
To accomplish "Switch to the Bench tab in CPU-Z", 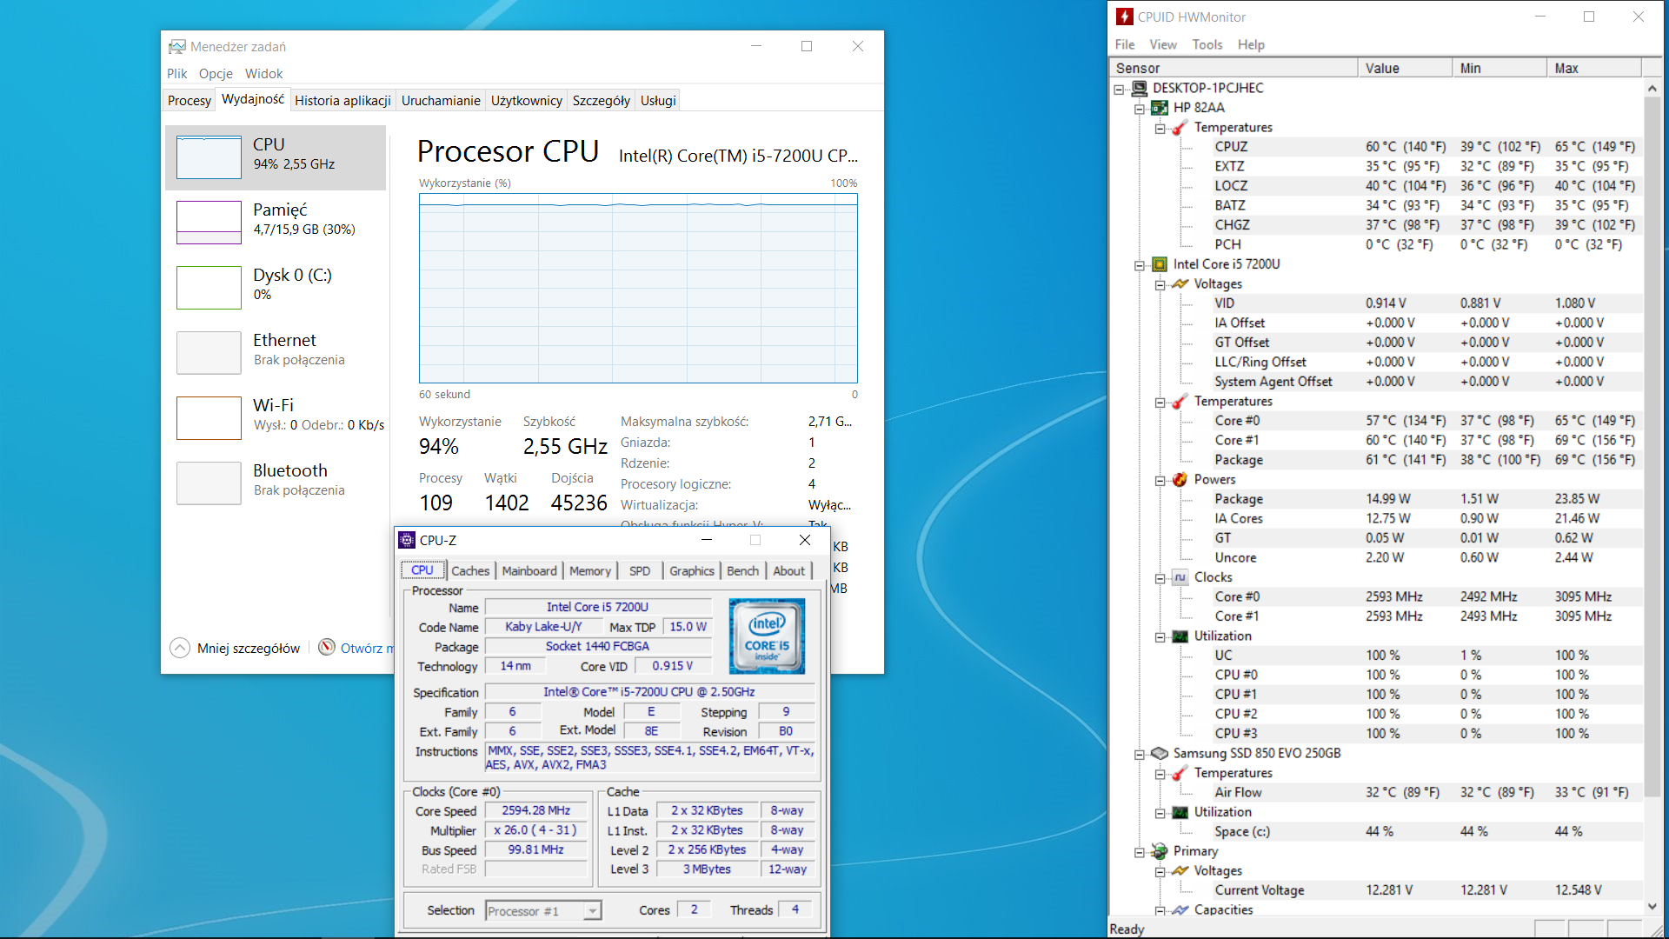I will (x=742, y=571).
